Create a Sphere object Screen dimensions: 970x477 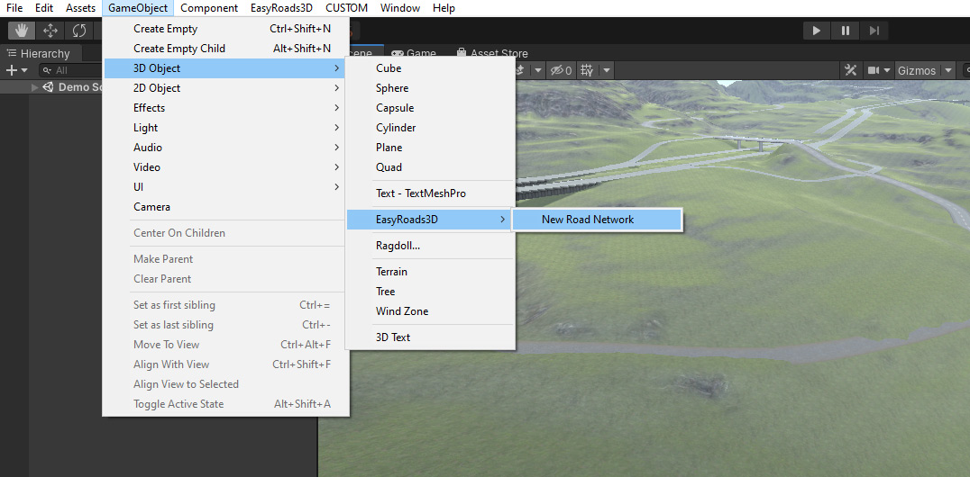click(430, 87)
